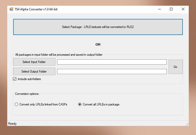Click the TS4 Alpha Converter app icon
The image size is (196, 135).
point(11,9)
